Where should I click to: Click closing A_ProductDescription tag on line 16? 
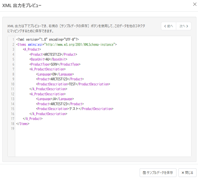click(x=48, y=114)
